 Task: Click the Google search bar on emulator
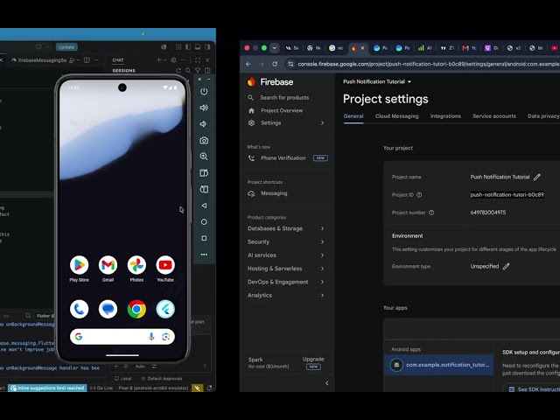click(x=122, y=336)
